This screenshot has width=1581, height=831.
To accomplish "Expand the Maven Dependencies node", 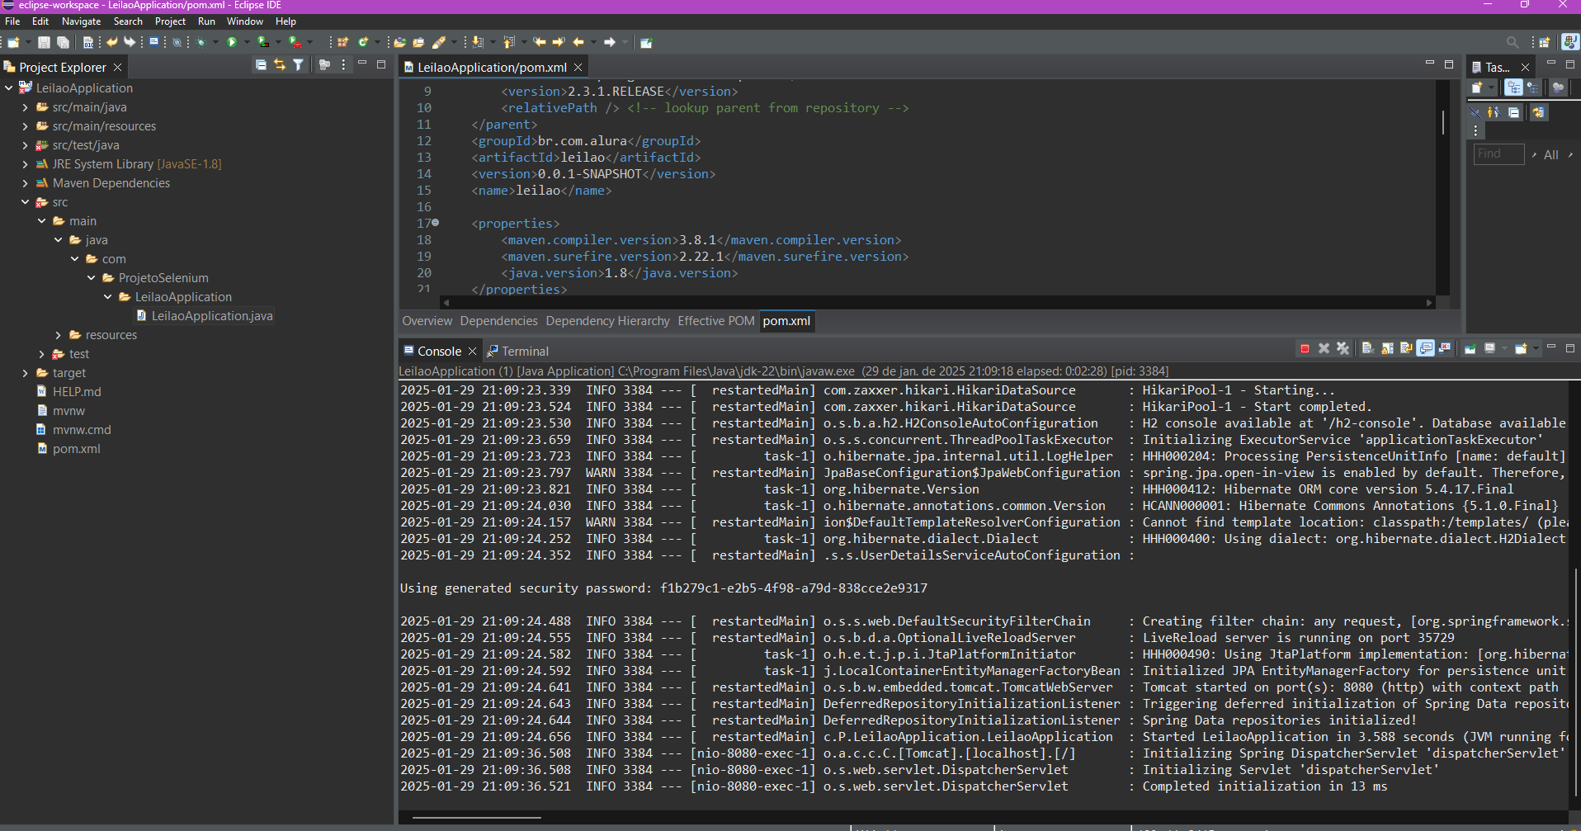I will click(25, 183).
